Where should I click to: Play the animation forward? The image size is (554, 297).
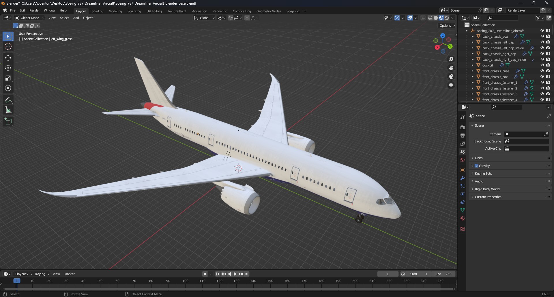(x=235, y=274)
